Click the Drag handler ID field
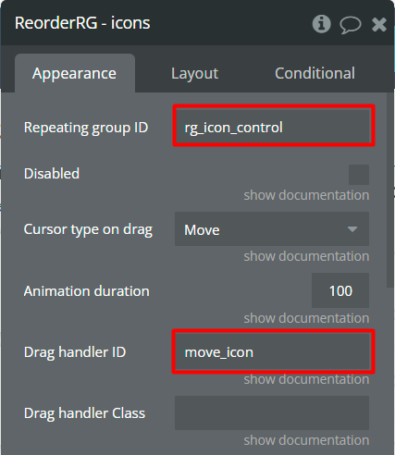The width and height of the screenshot is (395, 455). (x=273, y=351)
